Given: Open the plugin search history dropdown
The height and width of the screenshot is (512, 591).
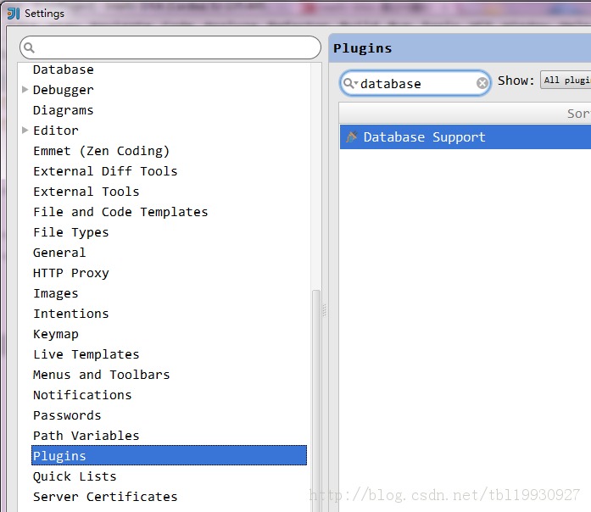Looking at the screenshot, I should tap(350, 83).
